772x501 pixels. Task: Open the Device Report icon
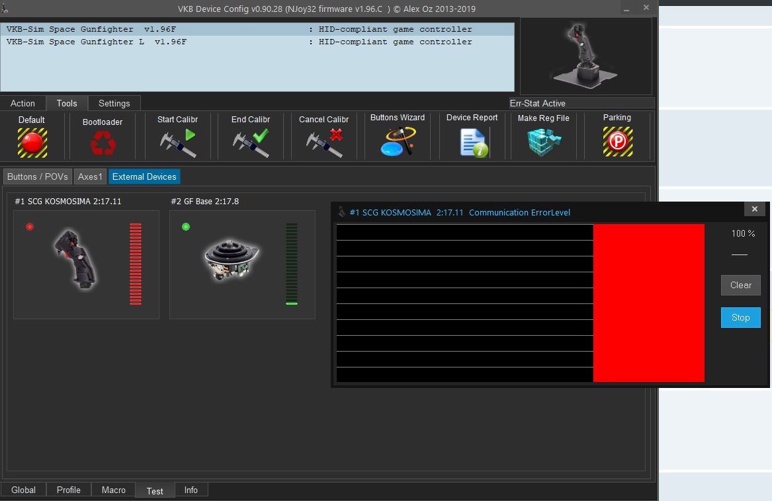tap(472, 142)
